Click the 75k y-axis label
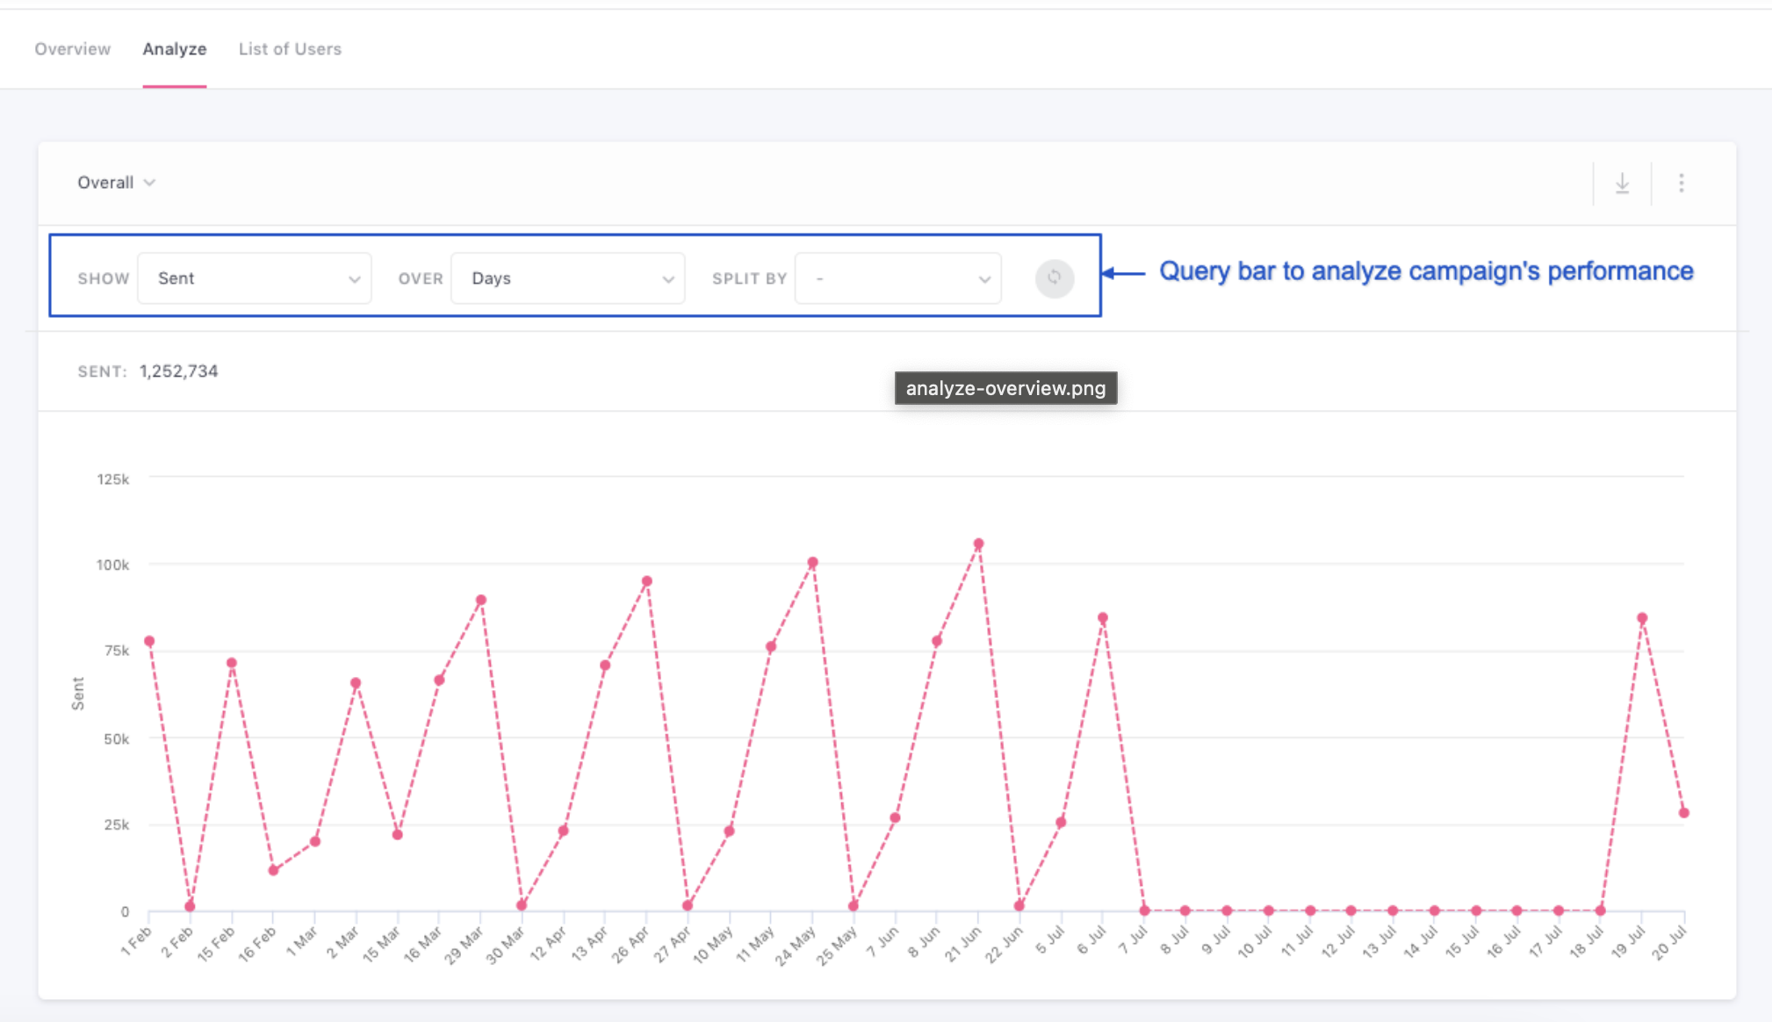 click(x=116, y=651)
